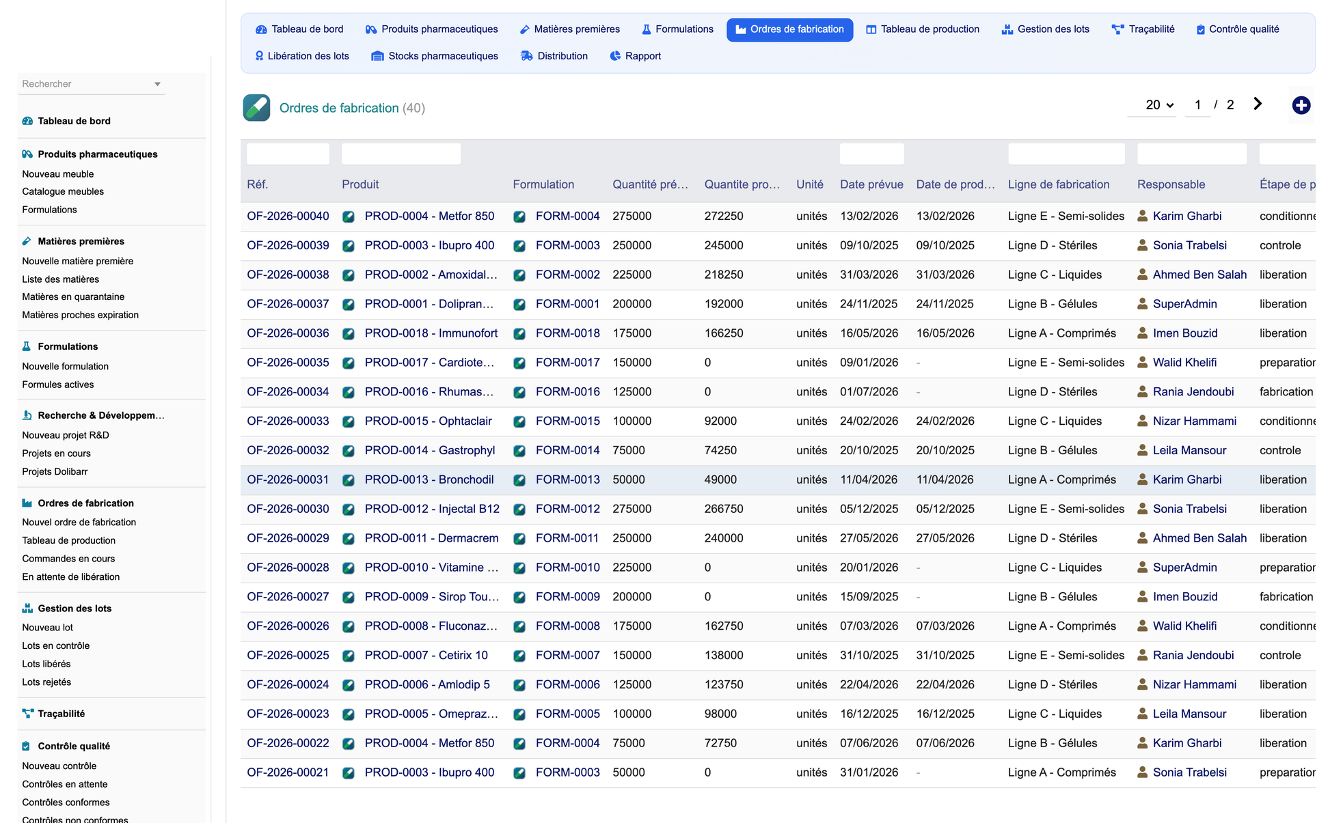Sort by Date prévue column header

[871, 184]
